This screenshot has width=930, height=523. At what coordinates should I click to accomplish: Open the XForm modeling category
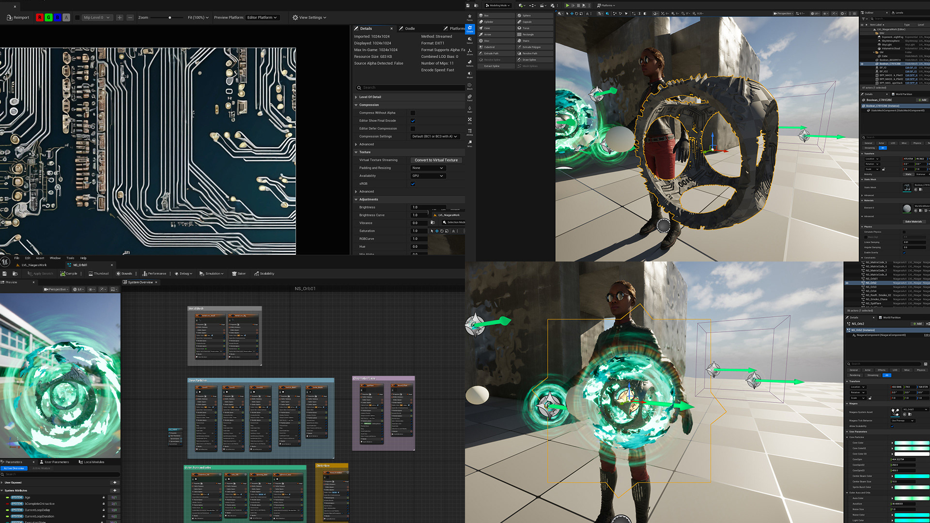tap(469, 51)
